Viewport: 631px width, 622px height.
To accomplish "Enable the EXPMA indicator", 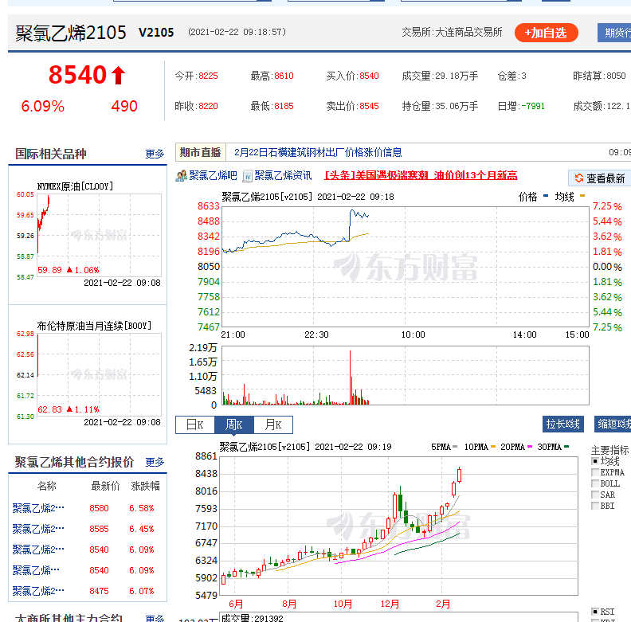I will (595, 472).
